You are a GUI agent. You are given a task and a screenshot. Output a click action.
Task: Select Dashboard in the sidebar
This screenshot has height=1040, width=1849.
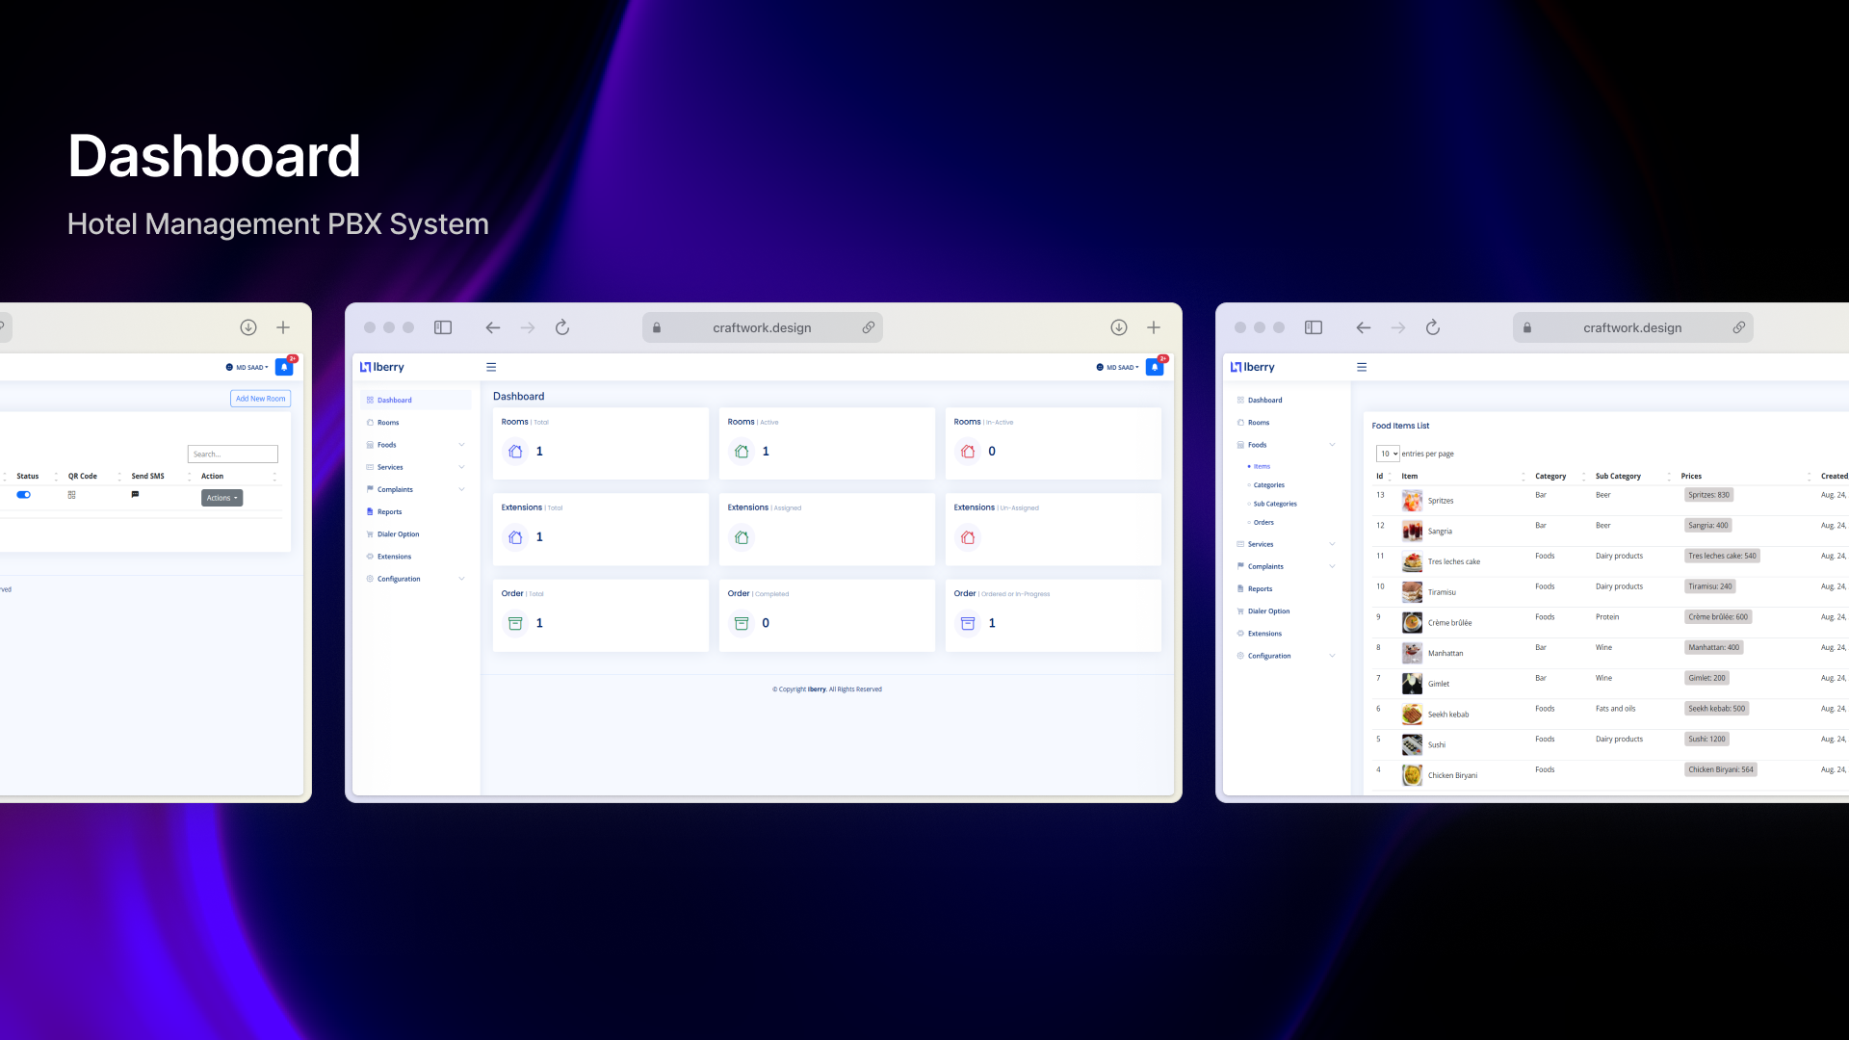391,400
